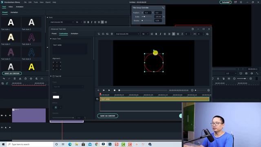Switch to Customize tab in Advanced Text Edit

click(x=64, y=33)
